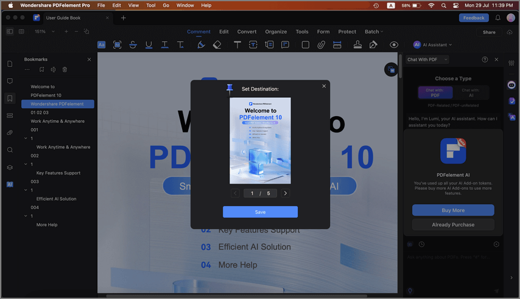Click the translate floating button
This screenshot has height=299, width=520.
click(392, 69)
